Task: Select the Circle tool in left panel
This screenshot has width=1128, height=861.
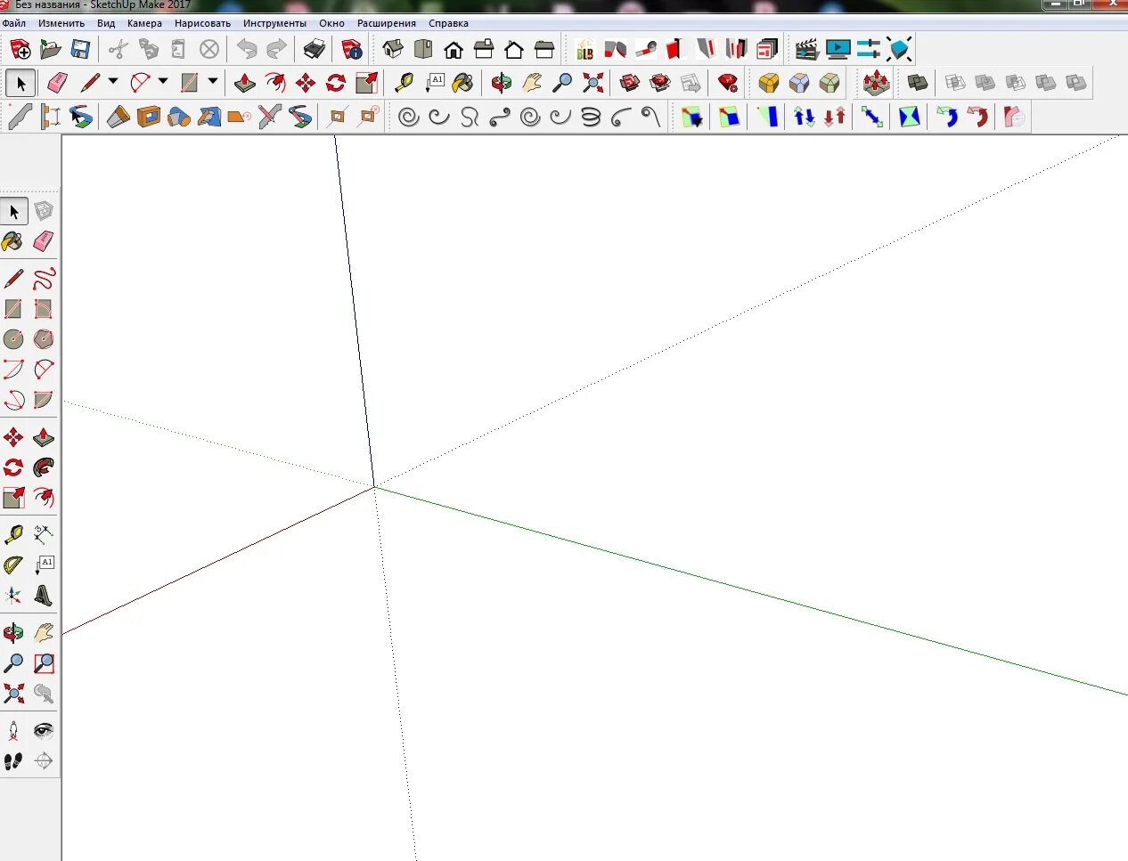Action: [x=13, y=339]
